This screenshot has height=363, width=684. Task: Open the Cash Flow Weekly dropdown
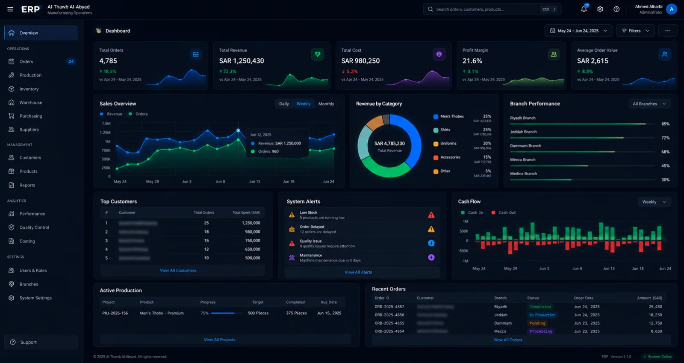(x=654, y=202)
